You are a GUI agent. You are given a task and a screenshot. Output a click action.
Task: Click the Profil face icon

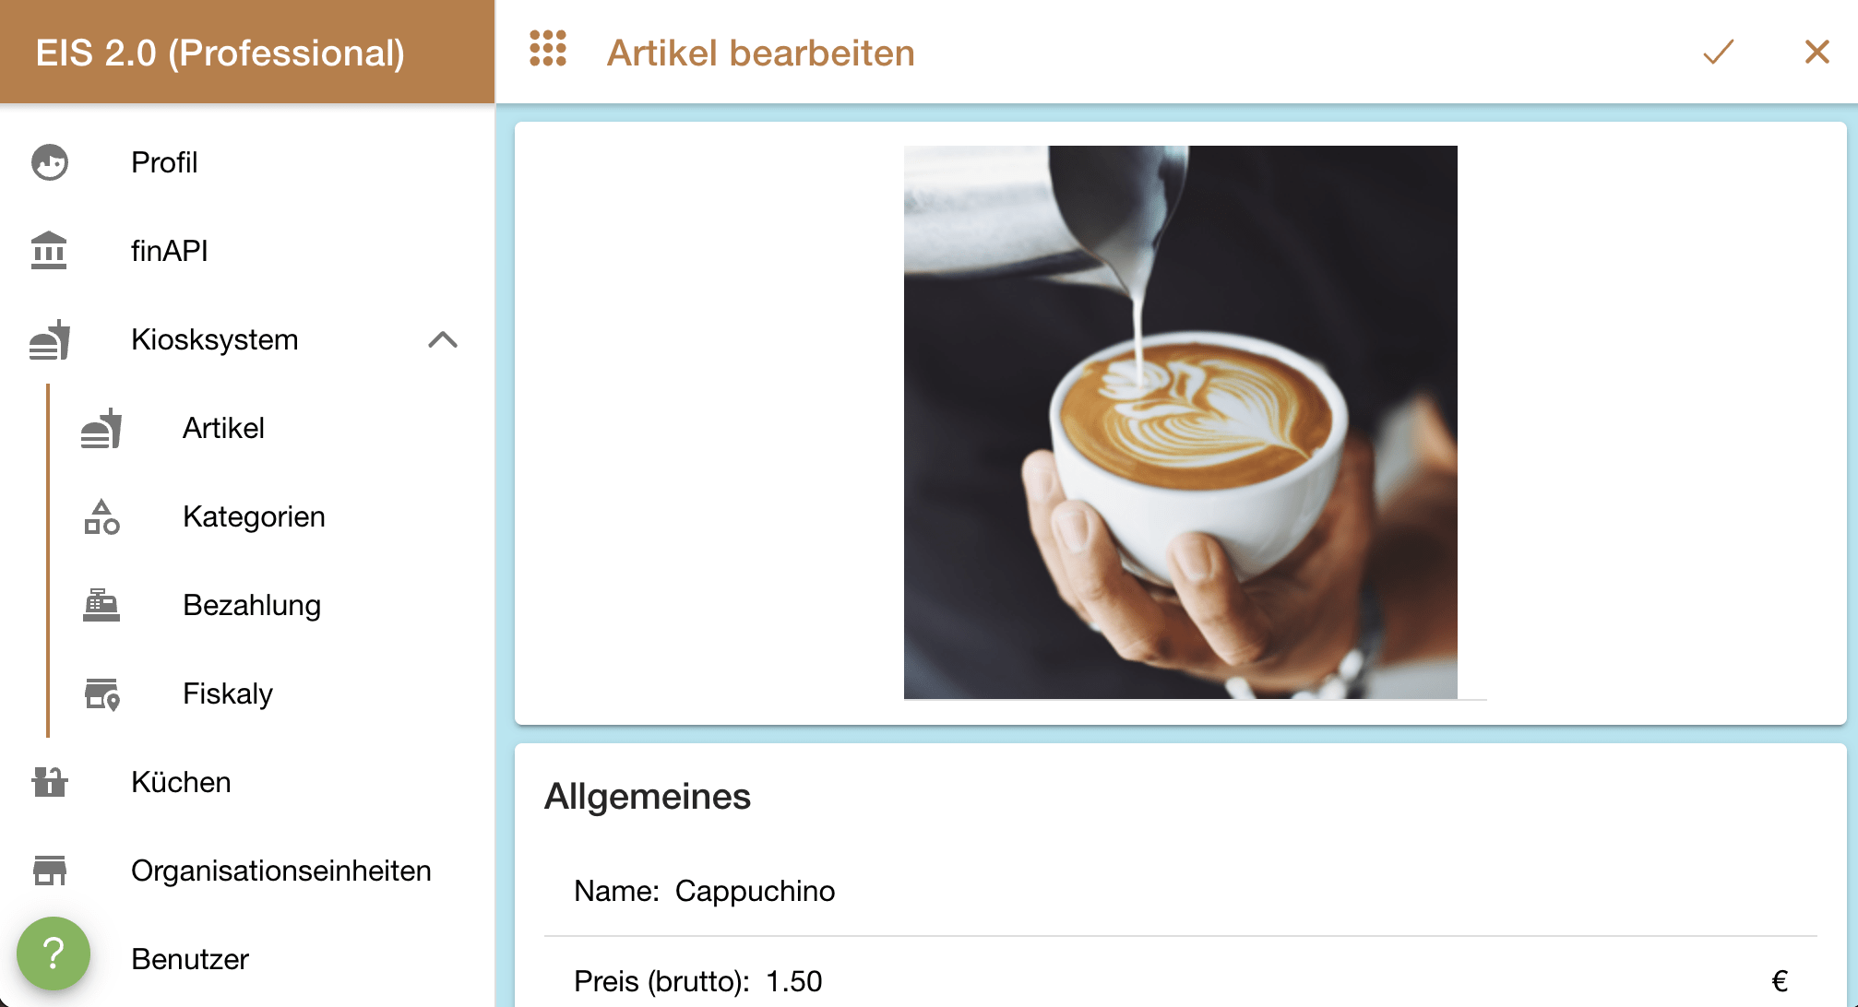50,162
